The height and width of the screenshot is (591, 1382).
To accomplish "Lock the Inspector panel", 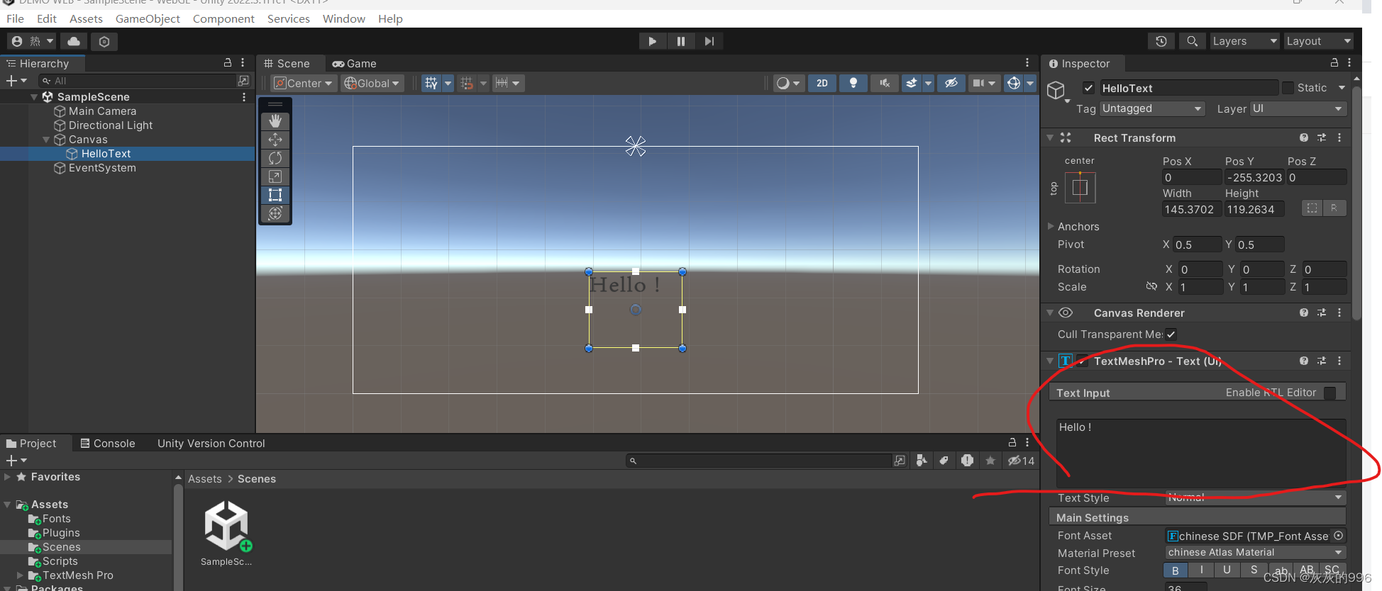I will click(x=1334, y=63).
